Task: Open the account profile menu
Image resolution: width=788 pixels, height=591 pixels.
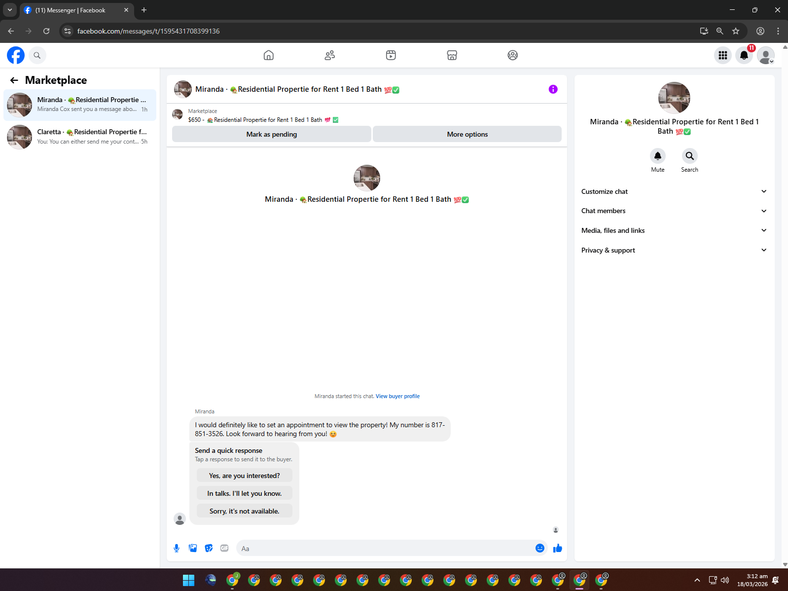Action: tap(766, 55)
